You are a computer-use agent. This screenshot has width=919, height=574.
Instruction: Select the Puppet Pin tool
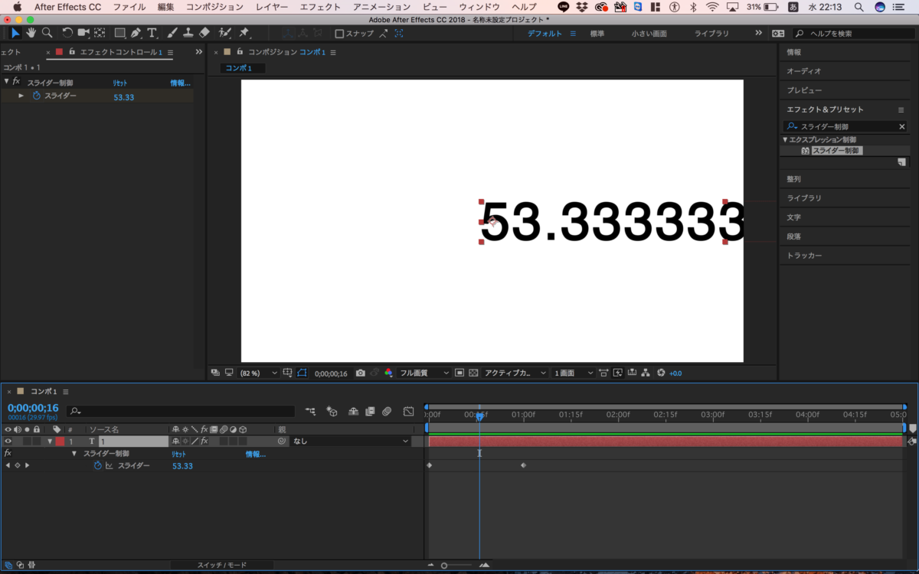coord(244,33)
